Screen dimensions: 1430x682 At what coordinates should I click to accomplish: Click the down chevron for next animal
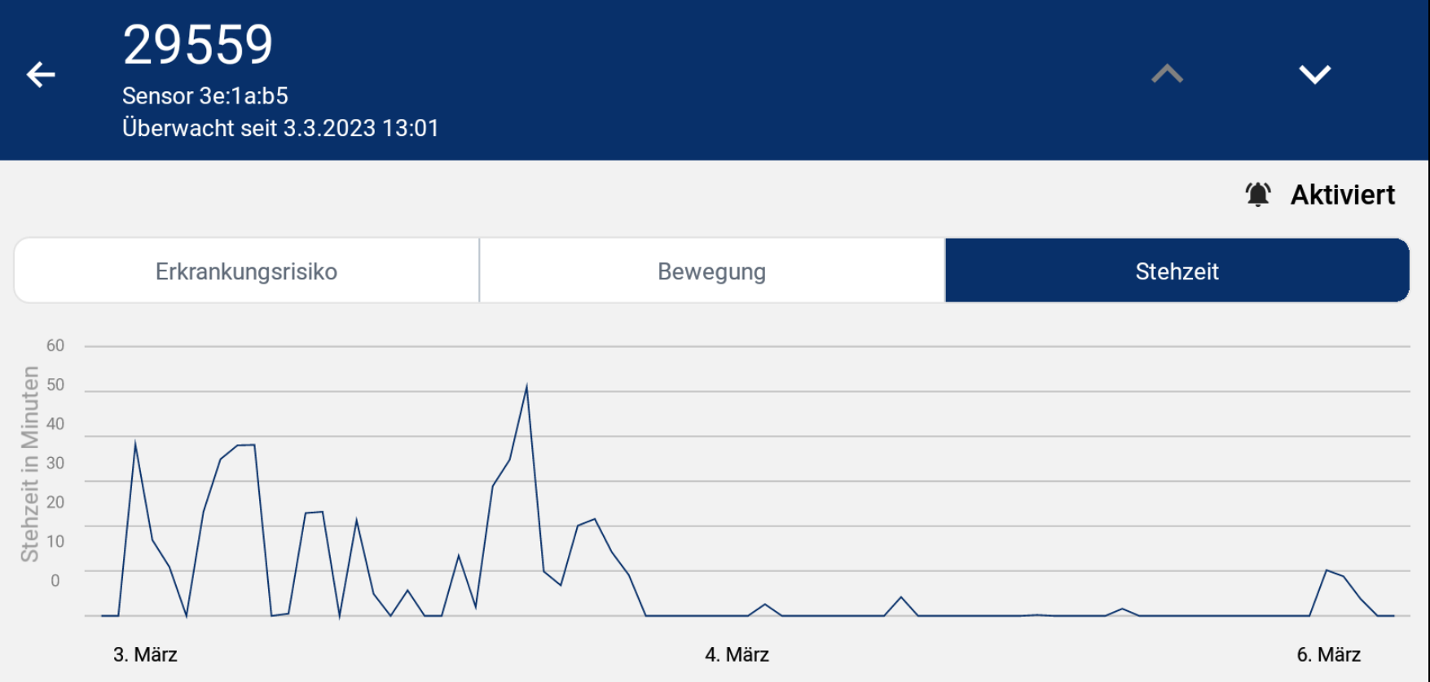(1314, 75)
